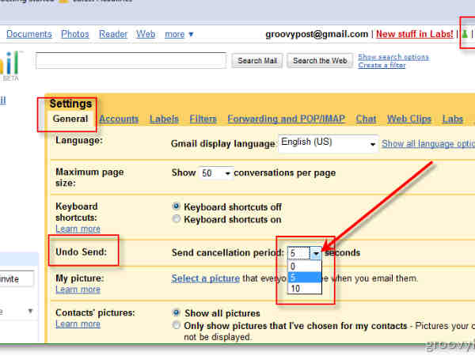Click Show all language options link
The height and width of the screenshot is (356, 475).
click(428, 143)
